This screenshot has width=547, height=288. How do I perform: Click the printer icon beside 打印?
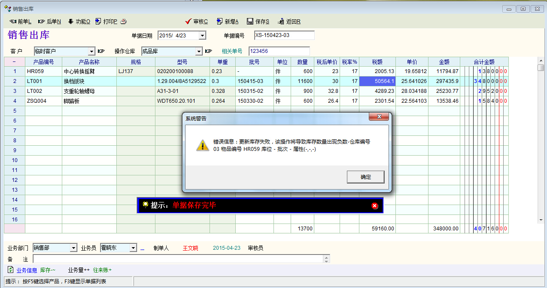[123, 21]
